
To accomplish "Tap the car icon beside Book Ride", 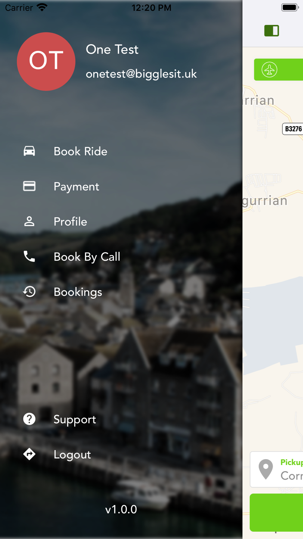I will click(x=29, y=151).
